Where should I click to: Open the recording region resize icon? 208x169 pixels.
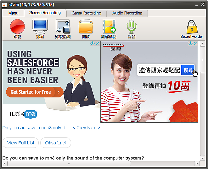tap(63, 27)
